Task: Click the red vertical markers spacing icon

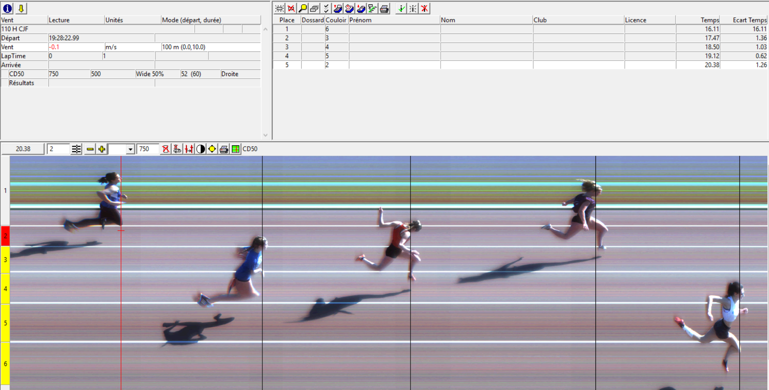Action: 189,149
